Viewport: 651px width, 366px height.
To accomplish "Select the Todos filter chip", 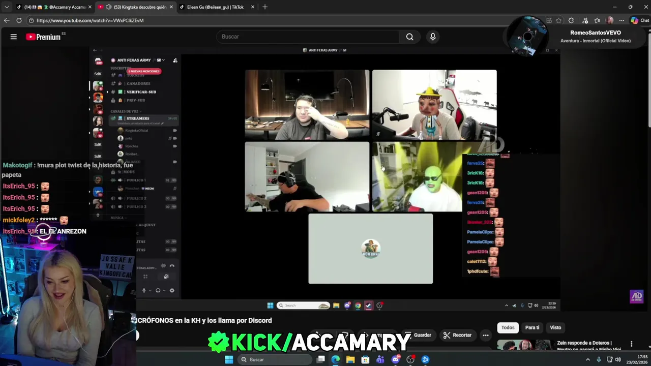I will (508, 328).
